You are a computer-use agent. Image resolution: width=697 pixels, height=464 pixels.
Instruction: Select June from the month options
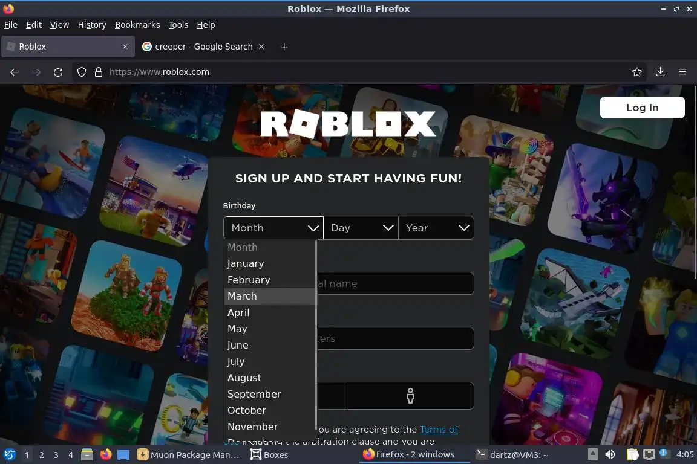pyautogui.click(x=269, y=345)
